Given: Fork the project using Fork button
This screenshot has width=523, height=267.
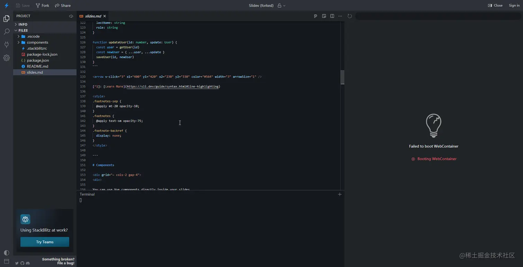Looking at the screenshot, I should click(43, 6).
